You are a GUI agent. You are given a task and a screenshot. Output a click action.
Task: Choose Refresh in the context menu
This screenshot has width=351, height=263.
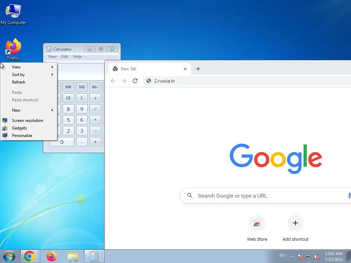[29, 82]
